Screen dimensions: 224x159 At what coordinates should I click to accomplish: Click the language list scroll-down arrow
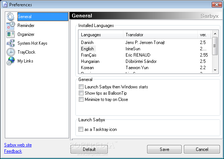click(215, 70)
